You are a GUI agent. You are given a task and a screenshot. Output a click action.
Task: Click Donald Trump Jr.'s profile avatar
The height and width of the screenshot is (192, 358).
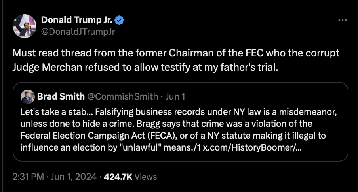[25, 26]
